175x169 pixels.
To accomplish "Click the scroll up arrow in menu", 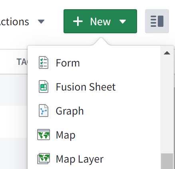I will pos(167,53).
